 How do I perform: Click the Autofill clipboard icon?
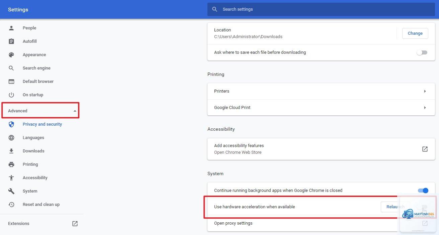pyautogui.click(x=11, y=41)
